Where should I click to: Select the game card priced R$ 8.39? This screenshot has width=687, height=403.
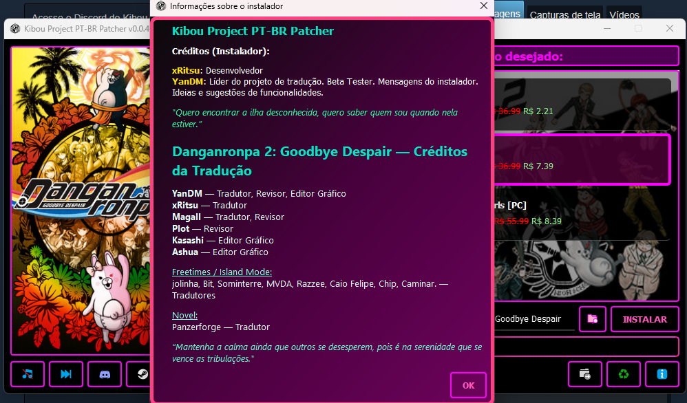583,213
